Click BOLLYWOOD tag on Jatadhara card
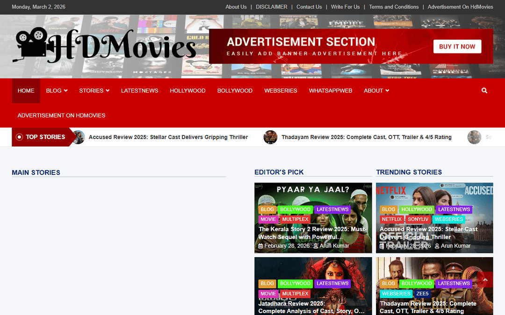505x315 pixels. pyautogui.click(x=295, y=284)
